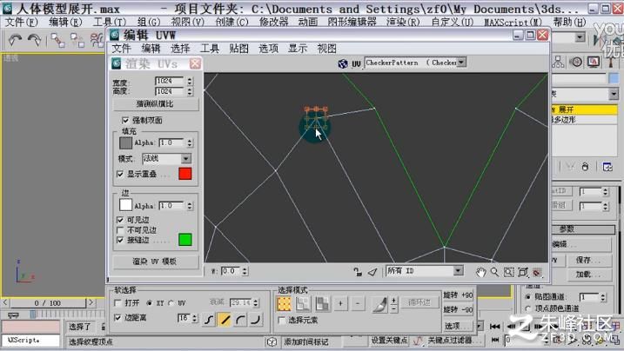This screenshot has width=624, height=351.
Task: Click the snap options icon in UVW editor
Action: point(537,273)
